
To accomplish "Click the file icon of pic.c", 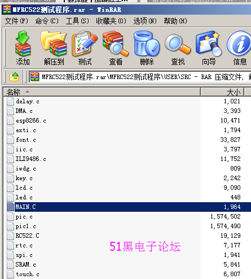I will [x=10, y=216].
